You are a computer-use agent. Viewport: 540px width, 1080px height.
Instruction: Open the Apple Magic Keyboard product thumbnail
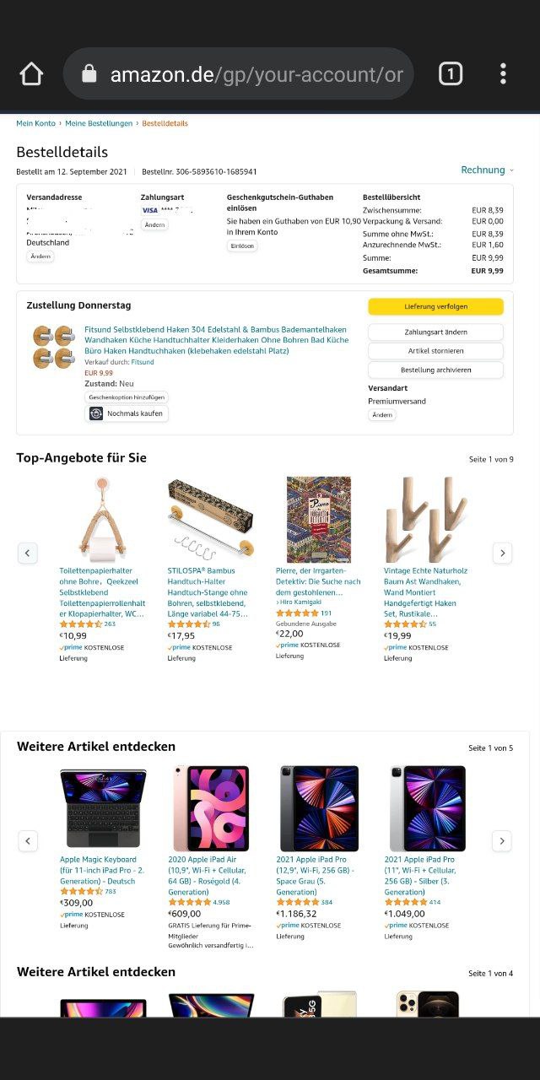coord(103,809)
